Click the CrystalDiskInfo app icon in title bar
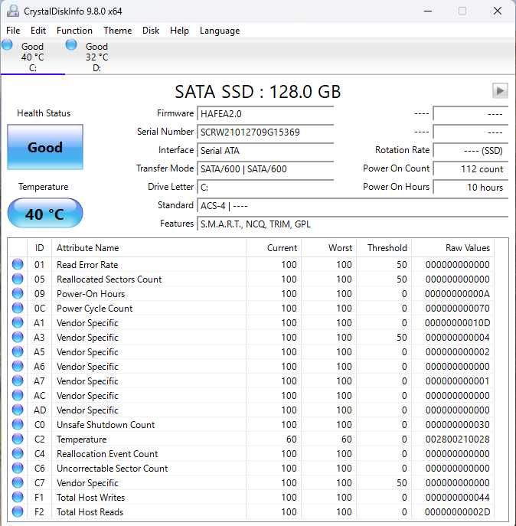Viewport: 516px width, 526px height. tap(12, 11)
